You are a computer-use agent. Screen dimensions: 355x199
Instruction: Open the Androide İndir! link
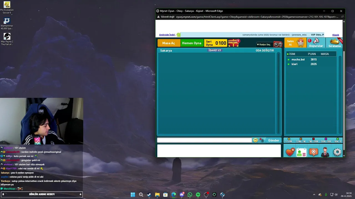167,35
